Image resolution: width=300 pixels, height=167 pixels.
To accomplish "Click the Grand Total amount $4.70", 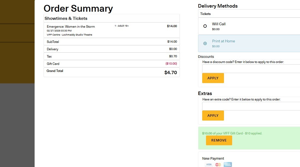I will tap(171, 73).
